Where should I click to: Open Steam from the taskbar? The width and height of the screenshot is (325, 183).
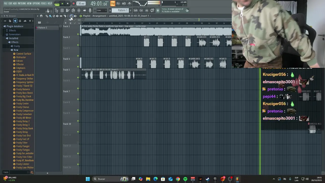pyautogui.click(x=207, y=179)
